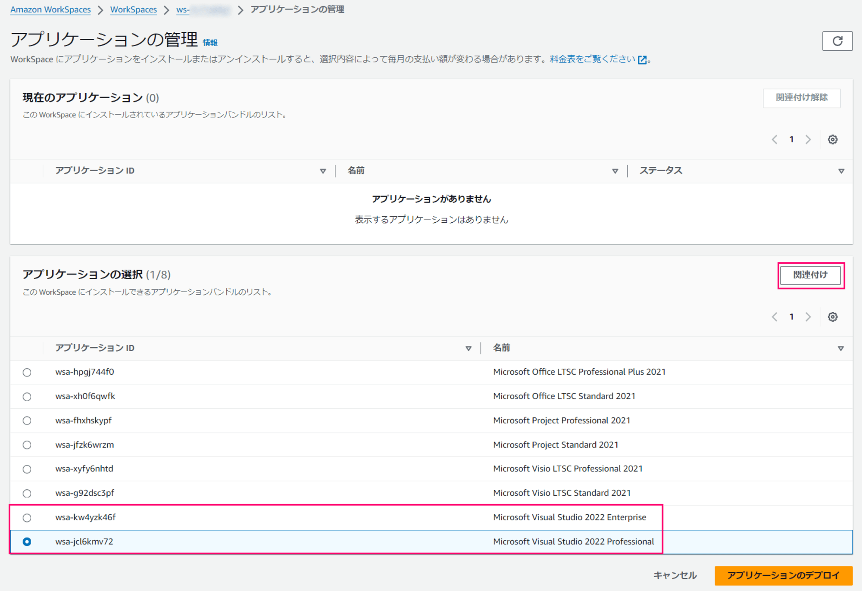
Task: Open the 情報 info link
Action: (210, 43)
